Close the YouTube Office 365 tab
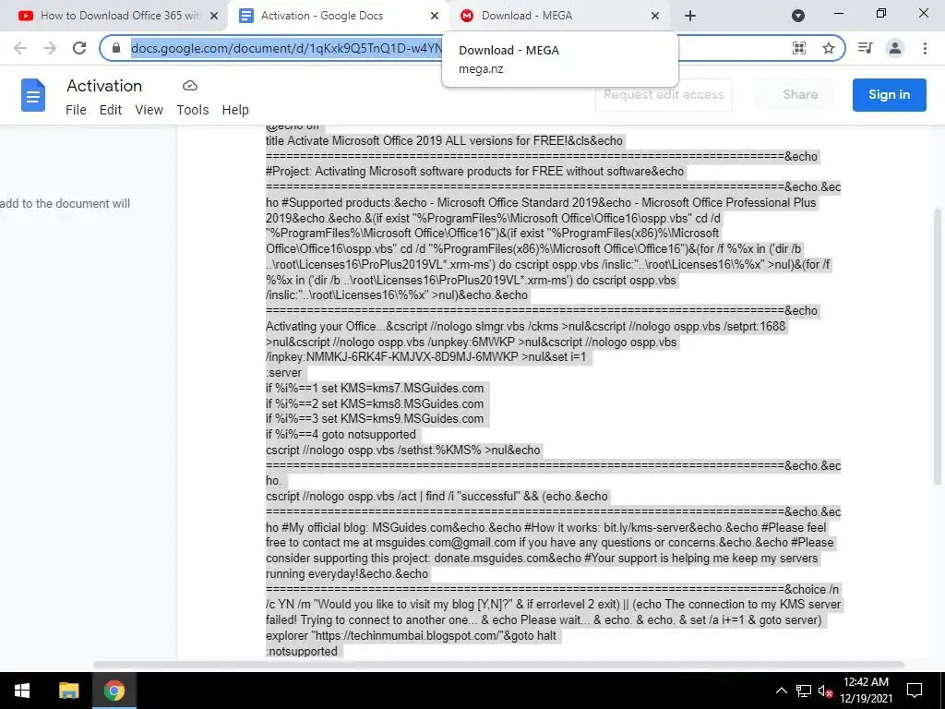Image resolution: width=945 pixels, height=709 pixels. [x=214, y=16]
